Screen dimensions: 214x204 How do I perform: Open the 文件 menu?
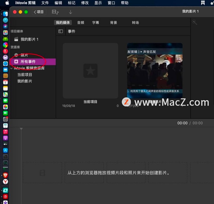point(45,3)
